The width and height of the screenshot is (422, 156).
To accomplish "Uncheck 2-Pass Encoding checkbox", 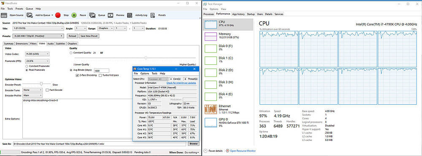I will click(77, 75).
